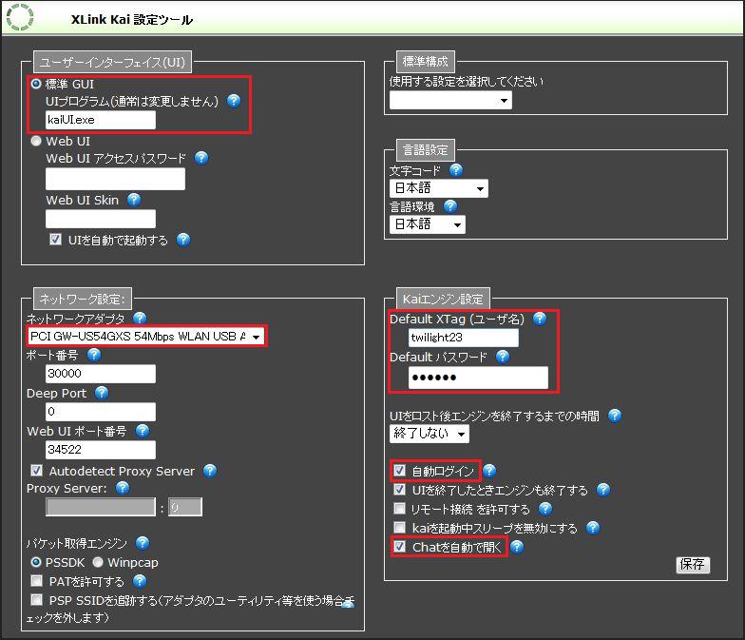This screenshot has height=640, width=745.
Task: Click help icon next to ネットワークアダプタ
Action: point(140,318)
